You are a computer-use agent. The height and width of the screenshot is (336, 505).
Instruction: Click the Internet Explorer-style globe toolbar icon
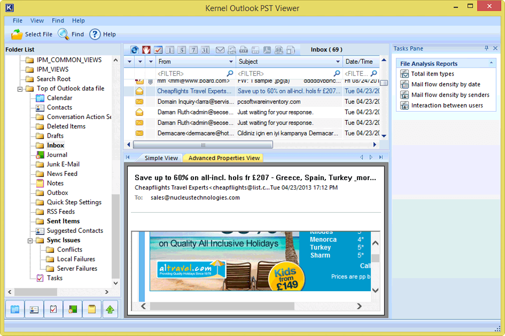pos(135,50)
